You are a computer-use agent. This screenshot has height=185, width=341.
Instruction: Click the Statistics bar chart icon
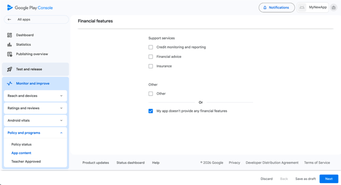coord(10,45)
